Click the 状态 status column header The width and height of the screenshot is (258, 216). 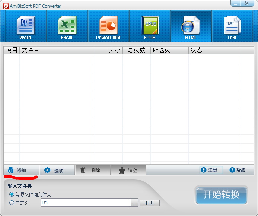coord(215,50)
